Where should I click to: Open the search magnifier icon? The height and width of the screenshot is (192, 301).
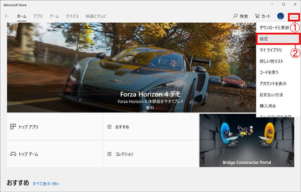pos(235,16)
